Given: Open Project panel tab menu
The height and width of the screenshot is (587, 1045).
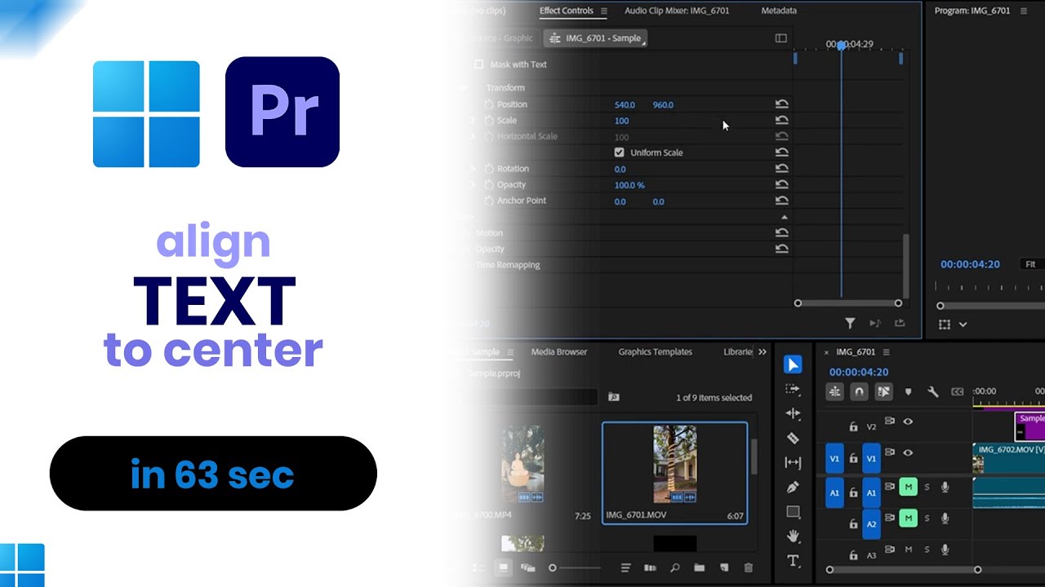Looking at the screenshot, I should pyautogui.click(x=510, y=352).
